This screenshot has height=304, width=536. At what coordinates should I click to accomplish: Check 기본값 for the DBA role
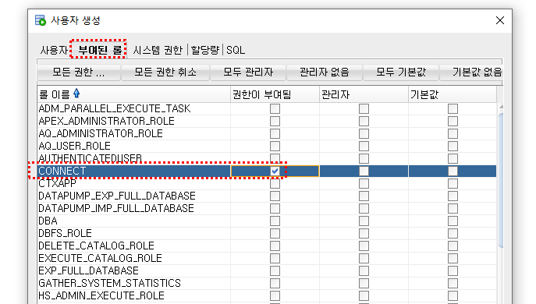tap(453, 221)
